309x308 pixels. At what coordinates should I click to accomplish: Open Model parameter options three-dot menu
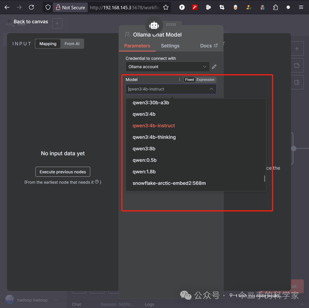tap(179, 79)
